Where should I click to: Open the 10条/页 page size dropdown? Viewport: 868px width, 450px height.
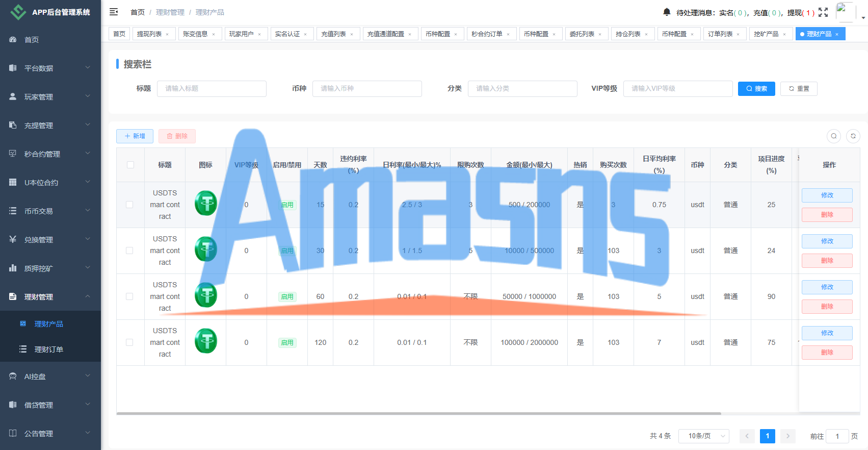(x=704, y=436)
